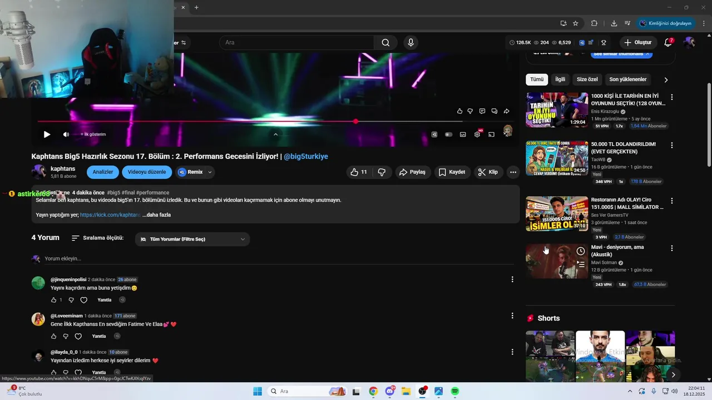Heart the jinqueninpolisi comment
The width and height of the screenshot is (712, 400).
pyautogui.click(x=84, y=300)
